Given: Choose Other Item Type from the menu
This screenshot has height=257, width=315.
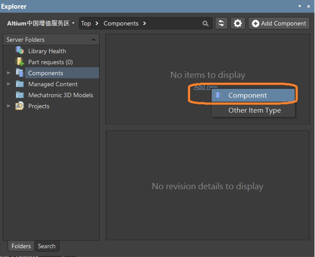Looking at the screenshot, I should [x=253, y=110].
